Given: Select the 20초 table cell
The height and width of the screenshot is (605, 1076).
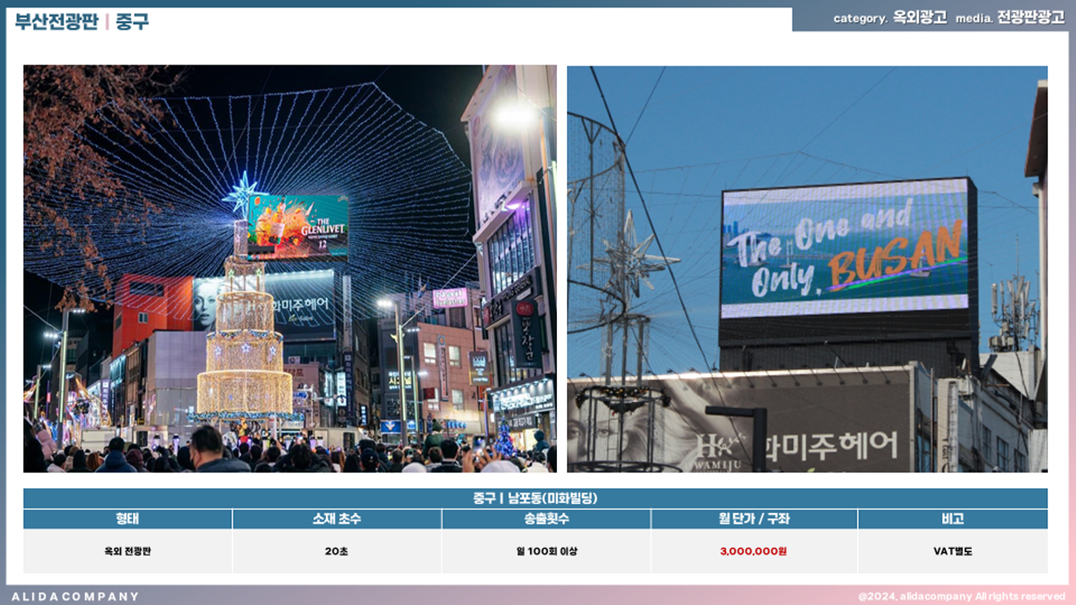Looking at the screenshot, I should tap(337, 551).
